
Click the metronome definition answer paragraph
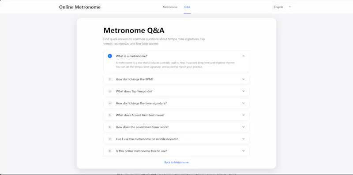(175, 65)
